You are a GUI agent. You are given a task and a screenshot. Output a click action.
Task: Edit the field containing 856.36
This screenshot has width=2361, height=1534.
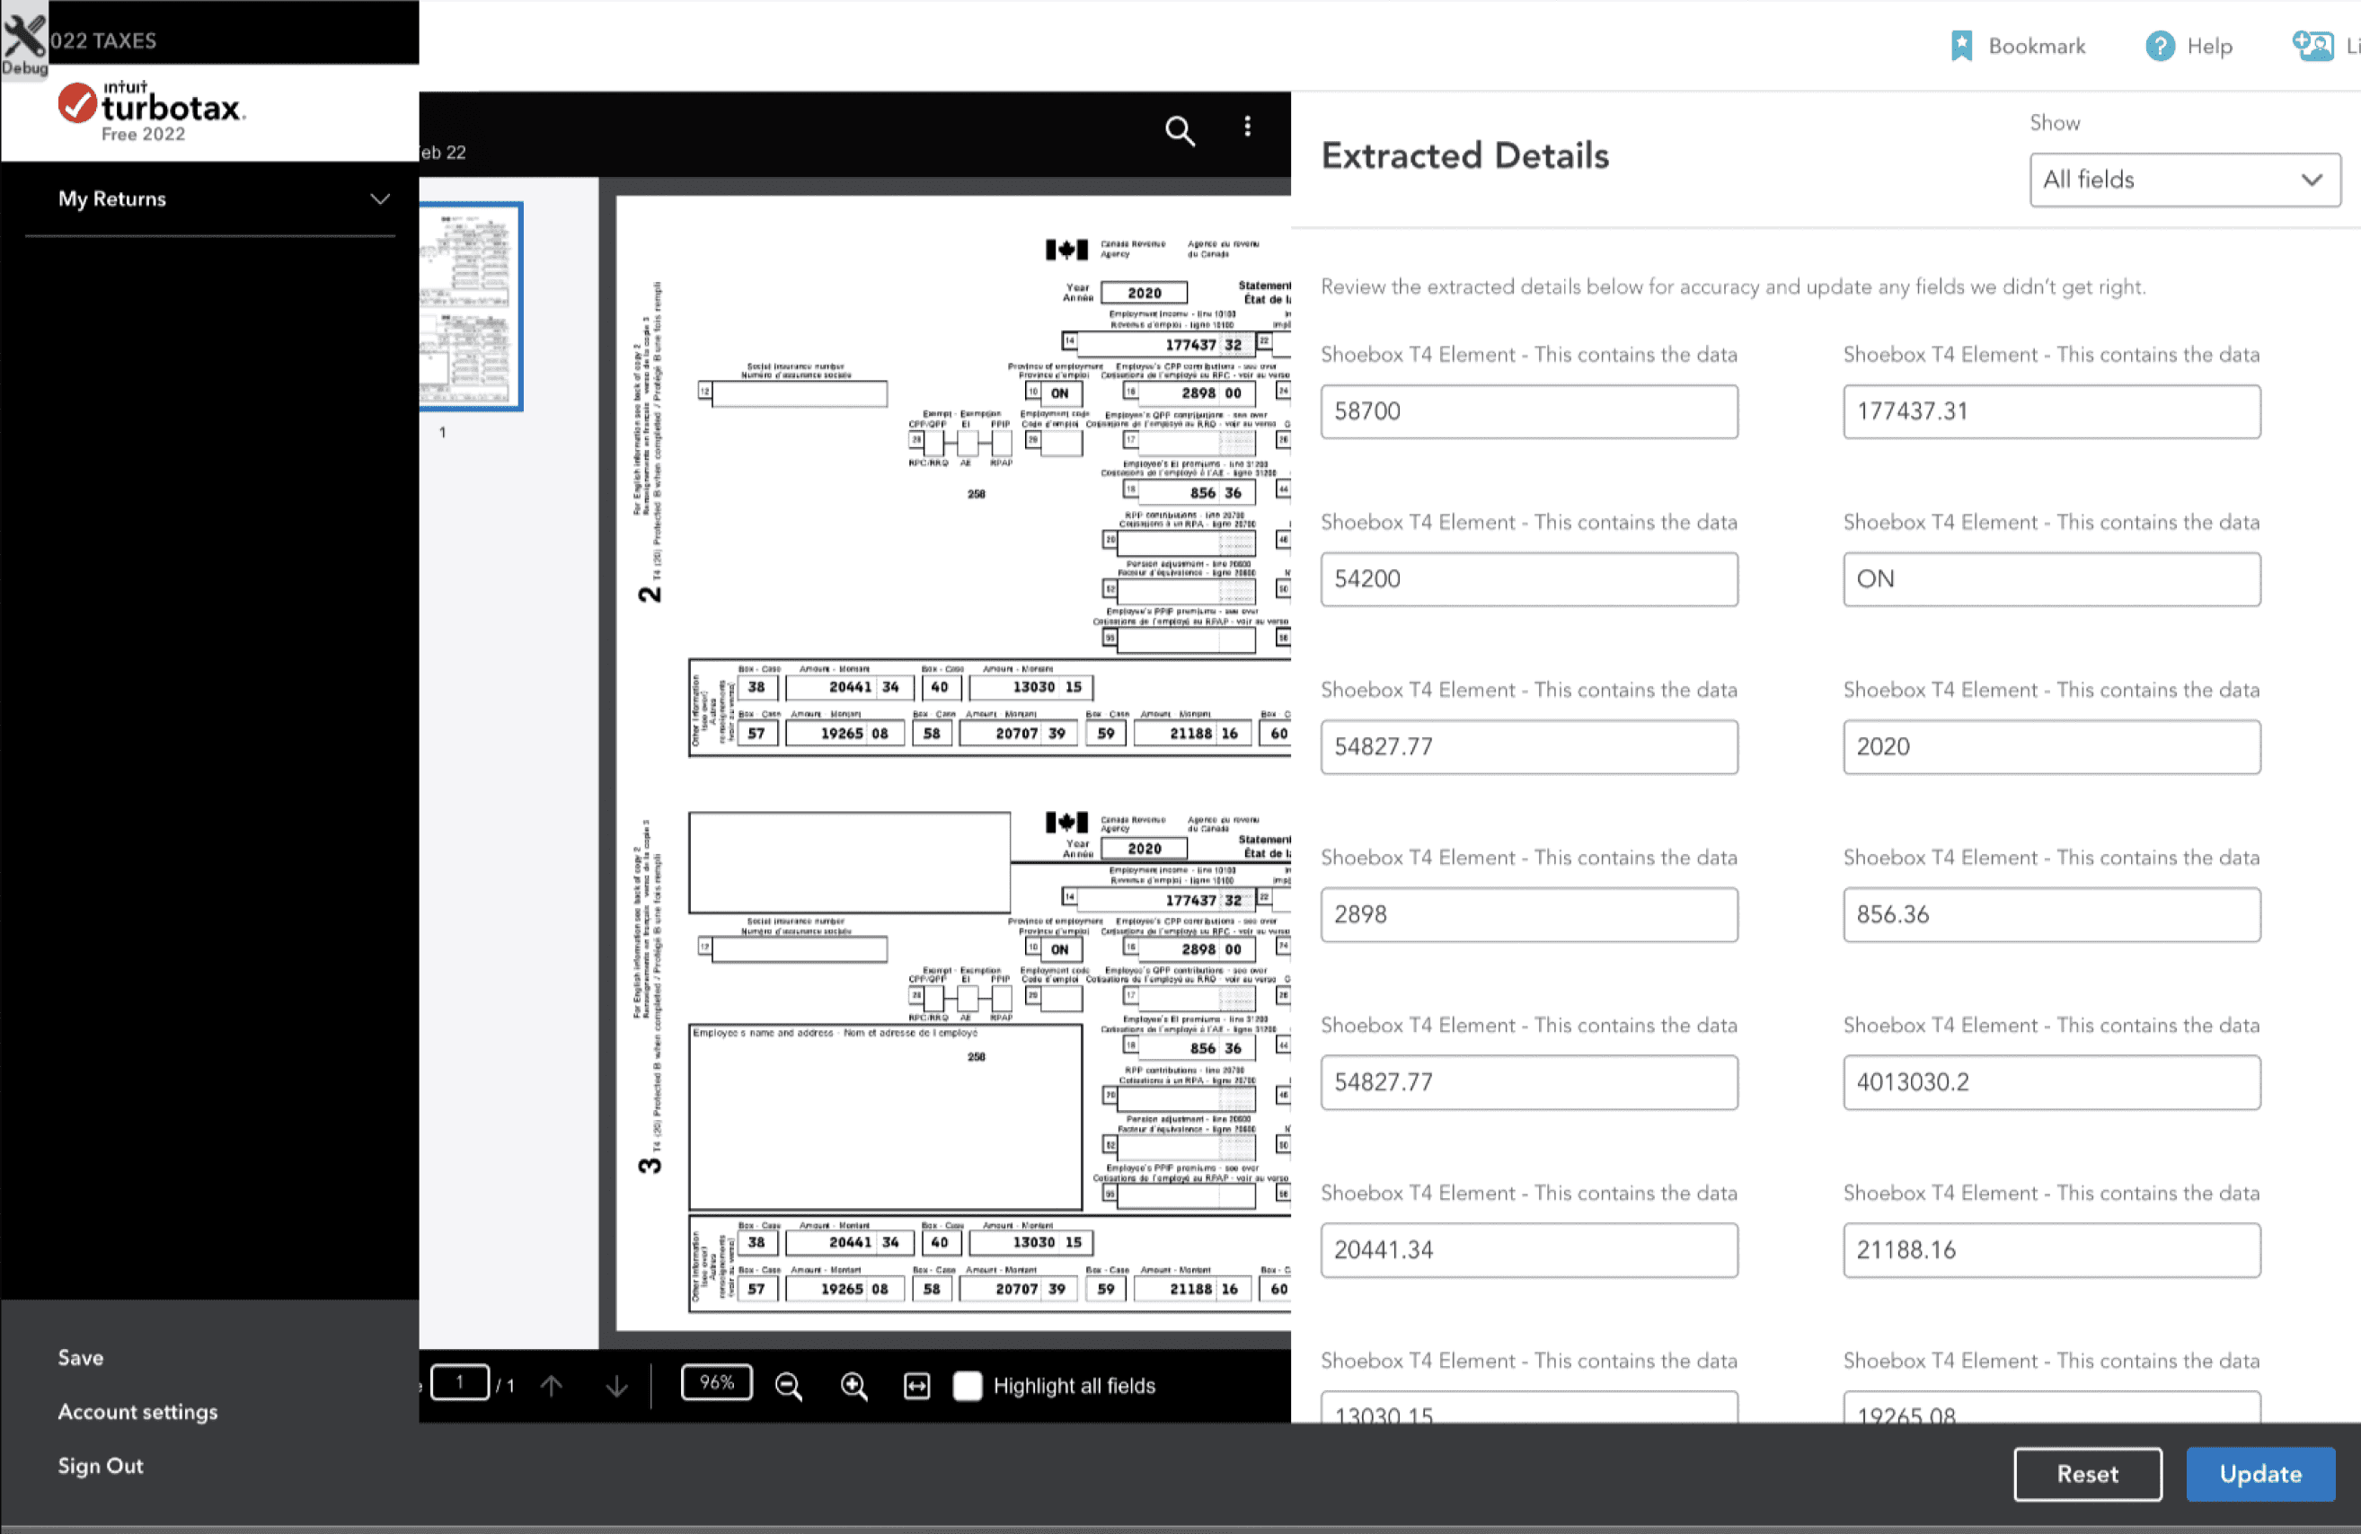(x=2051, y=914)
